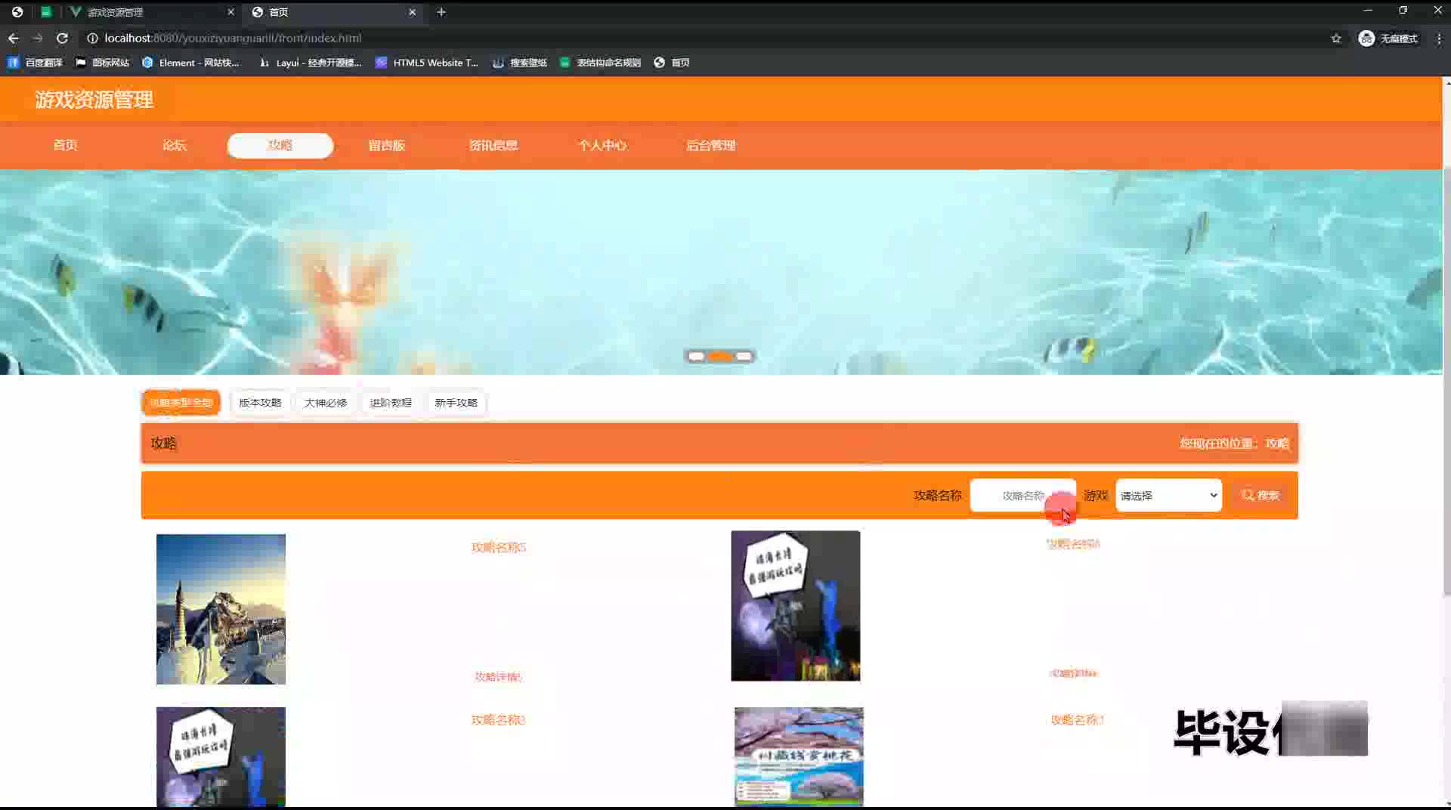Click the 攻略详情 text under 攻略名称5
The image size is (1451, 810).
[x=498, y=677]
